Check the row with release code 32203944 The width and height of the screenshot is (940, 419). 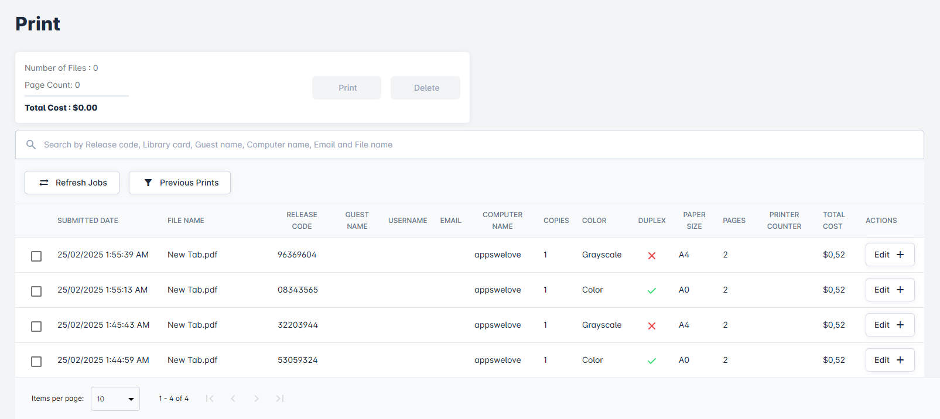pos(36,327)
